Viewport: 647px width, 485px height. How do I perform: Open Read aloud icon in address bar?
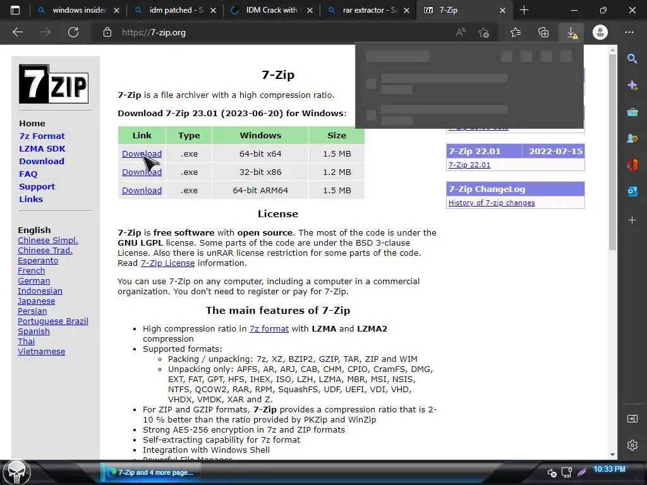[461, 32]
